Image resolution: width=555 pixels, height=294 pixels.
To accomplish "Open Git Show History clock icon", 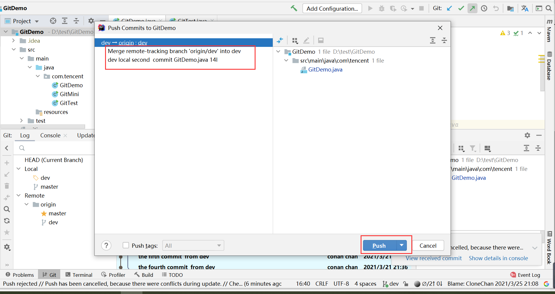I will coord(484,8).
